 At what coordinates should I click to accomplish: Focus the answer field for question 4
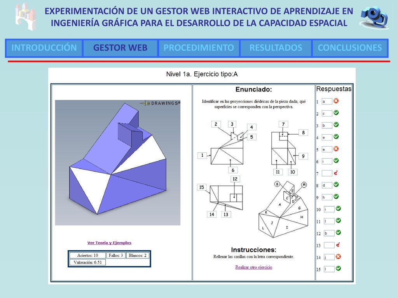(326, 138)
